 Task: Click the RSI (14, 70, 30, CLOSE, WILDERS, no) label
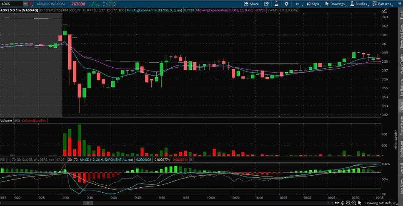(x=27, y=159)
